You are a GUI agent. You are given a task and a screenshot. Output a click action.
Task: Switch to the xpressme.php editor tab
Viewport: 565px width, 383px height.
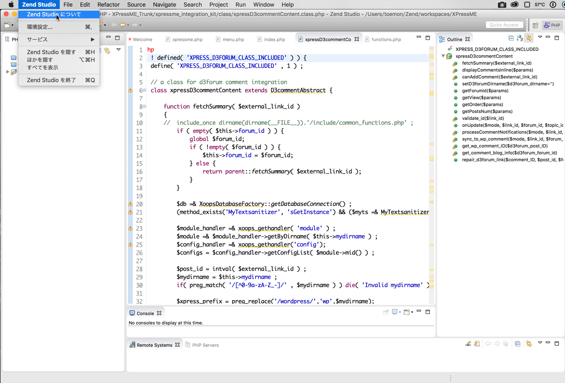(184, 39)
